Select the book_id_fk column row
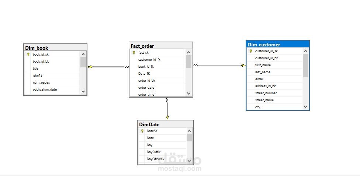Image resolution: width=360 pixels, height=176 pixels. 157,67
